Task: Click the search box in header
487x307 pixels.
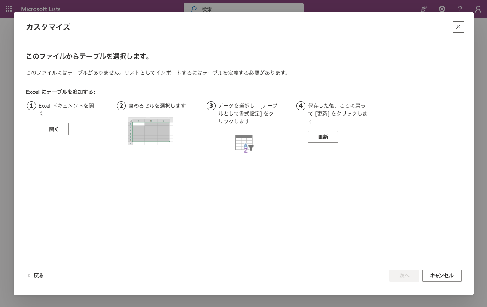Action: click(x=244, y=9)
